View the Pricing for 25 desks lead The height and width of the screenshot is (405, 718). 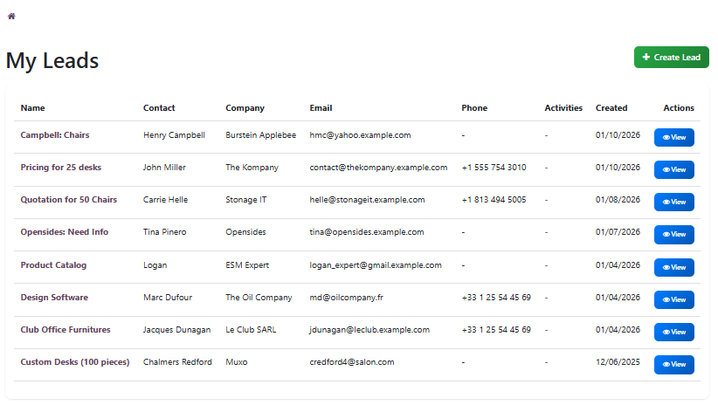click(673, 169)
